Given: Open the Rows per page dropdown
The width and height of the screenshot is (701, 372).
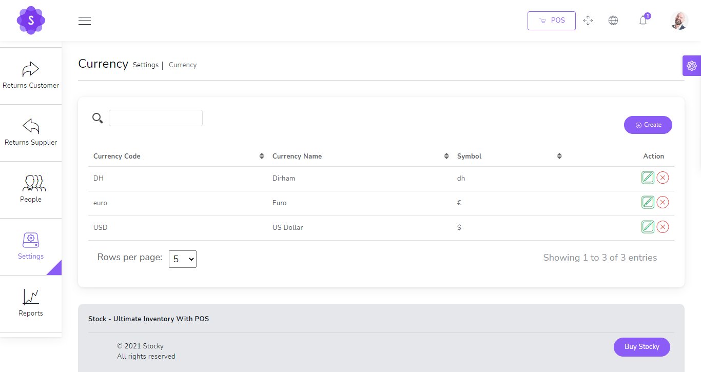Looking at the screenshot, I should coord(183,259).
